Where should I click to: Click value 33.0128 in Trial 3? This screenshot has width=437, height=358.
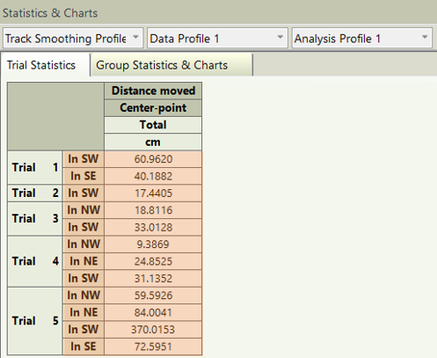coord(153,227)
